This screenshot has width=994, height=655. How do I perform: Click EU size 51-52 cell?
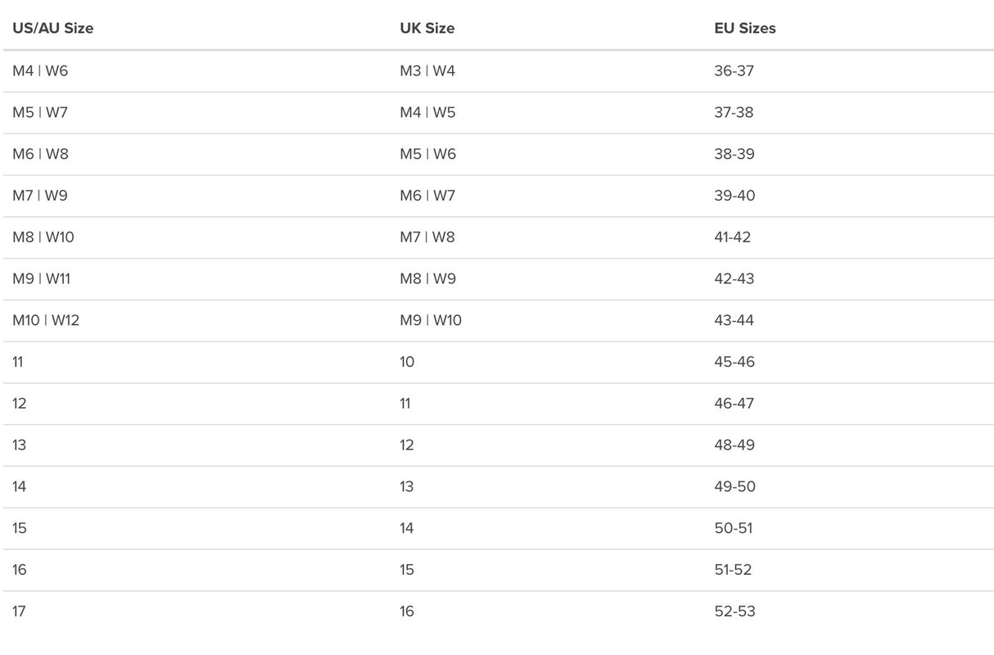[x=733, y=570]
